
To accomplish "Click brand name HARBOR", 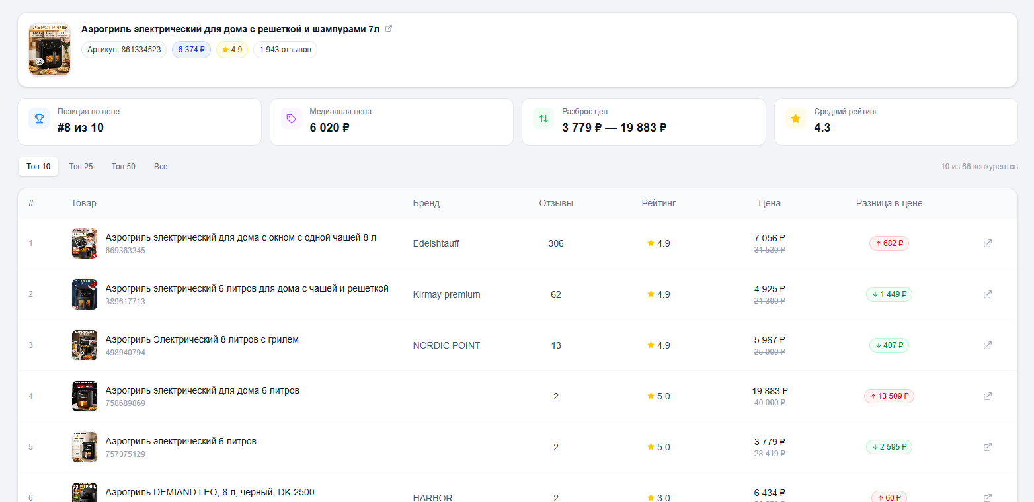I will point(433,497).
